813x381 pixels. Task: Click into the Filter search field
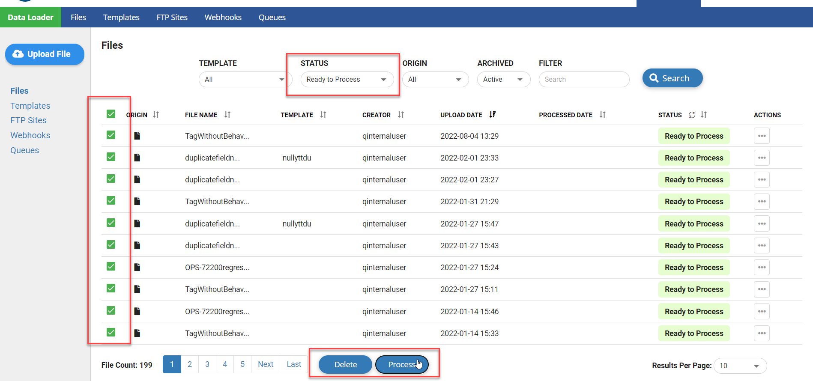click(x=583, y=80)
